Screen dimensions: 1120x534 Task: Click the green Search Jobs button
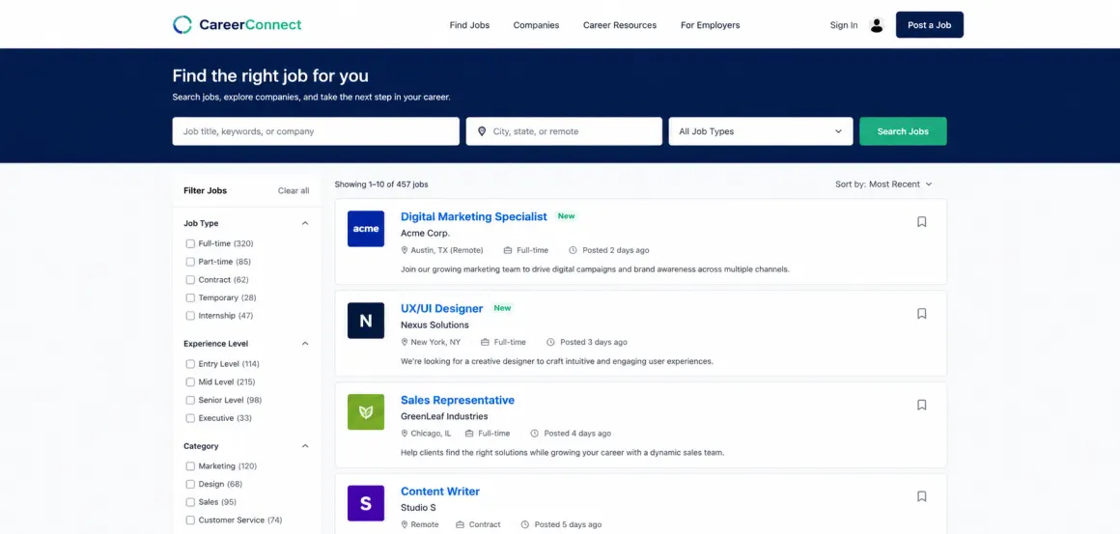903,131
